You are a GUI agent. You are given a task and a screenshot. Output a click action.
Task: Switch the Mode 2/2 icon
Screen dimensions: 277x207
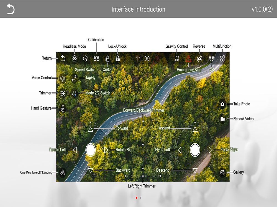tap(74, 93)
